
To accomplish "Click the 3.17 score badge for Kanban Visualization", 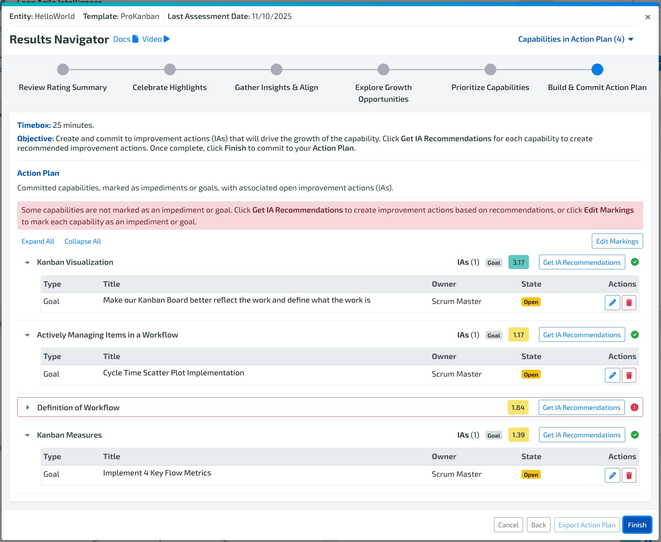I will (518, 263).
